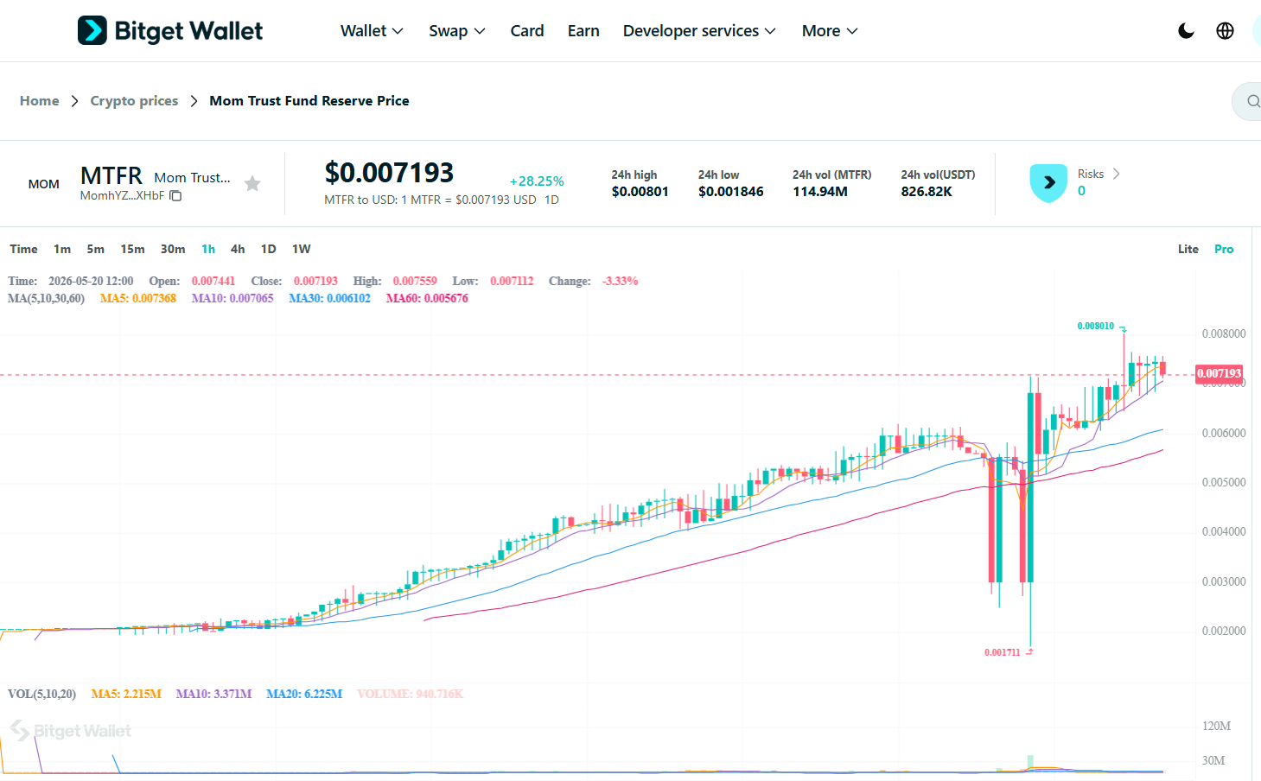1261x781 pixels.
Task: Select the 30m chart interval
Action: coord(173,249)
